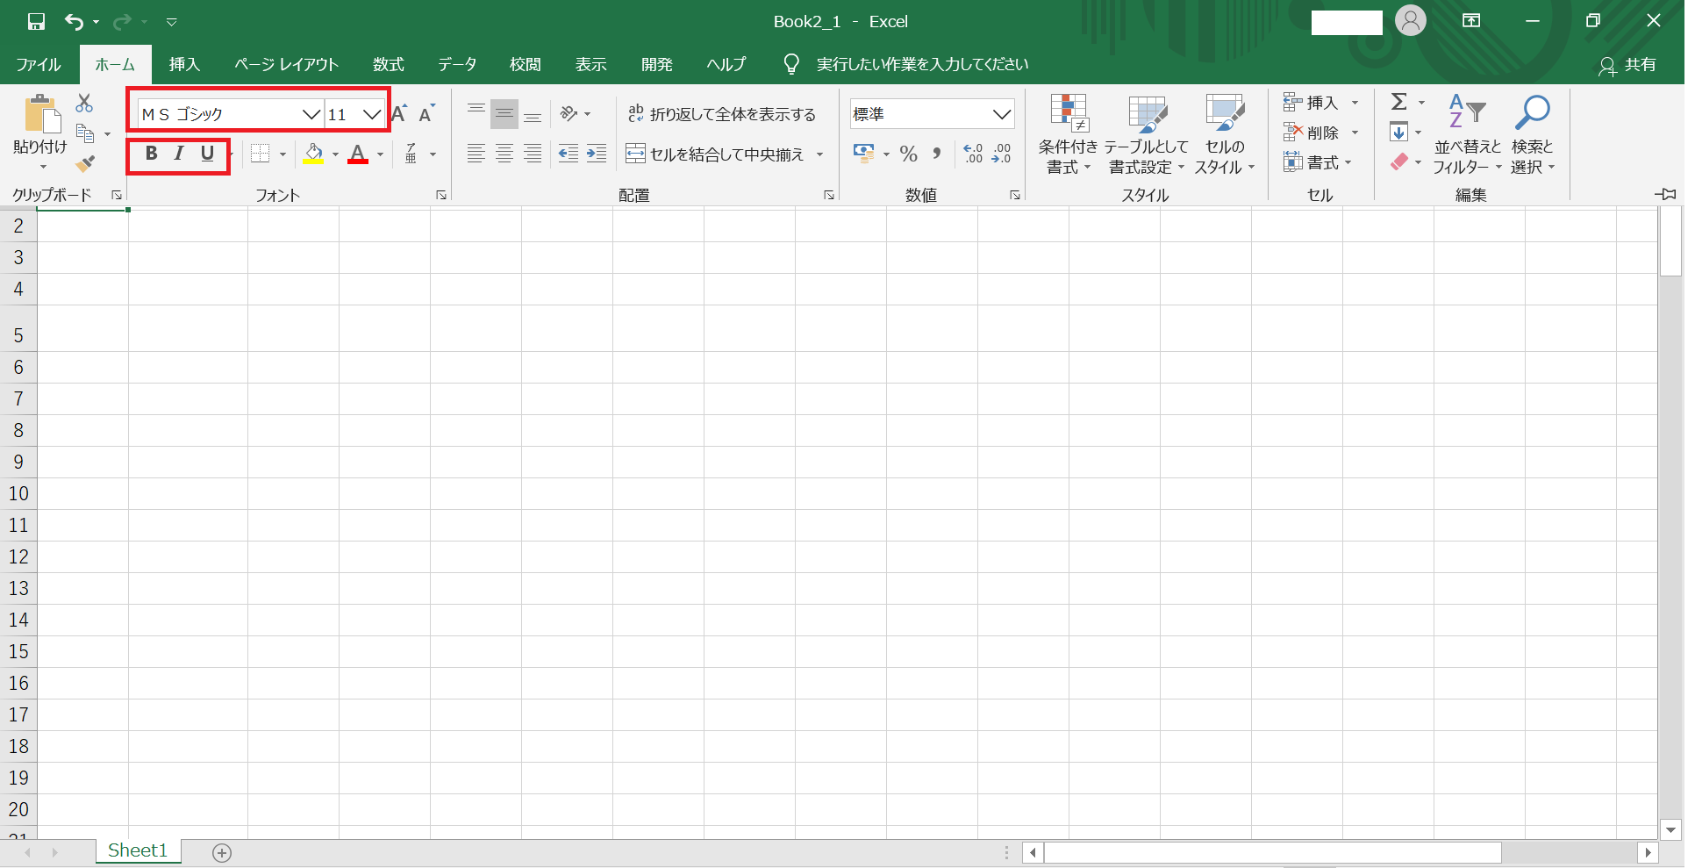Open the fill color dropdown arrow

pos(335,154)
